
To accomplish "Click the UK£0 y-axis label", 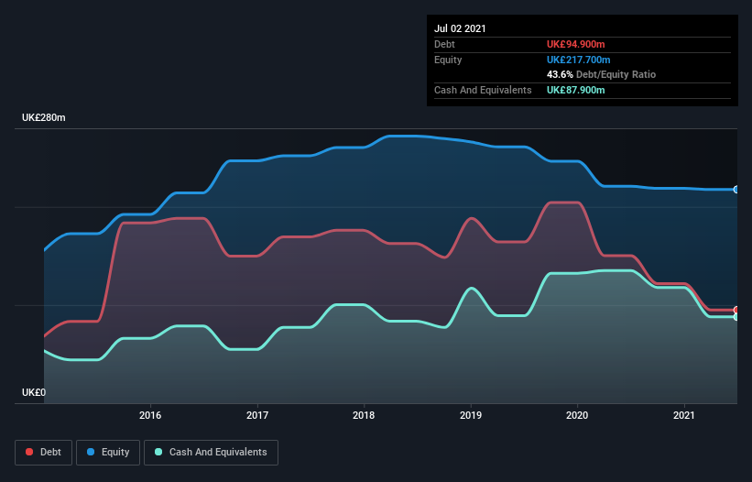I will [x=34, y=392].
